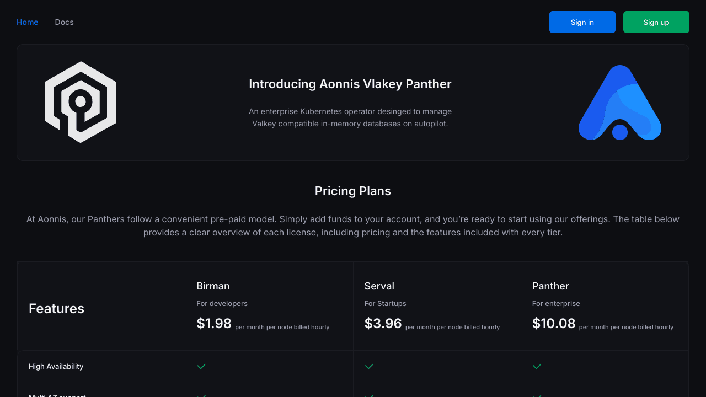Click the Multi-AZ support checkmark under Serval
Screen dimensions: 706x397
(x=369, y=395)
